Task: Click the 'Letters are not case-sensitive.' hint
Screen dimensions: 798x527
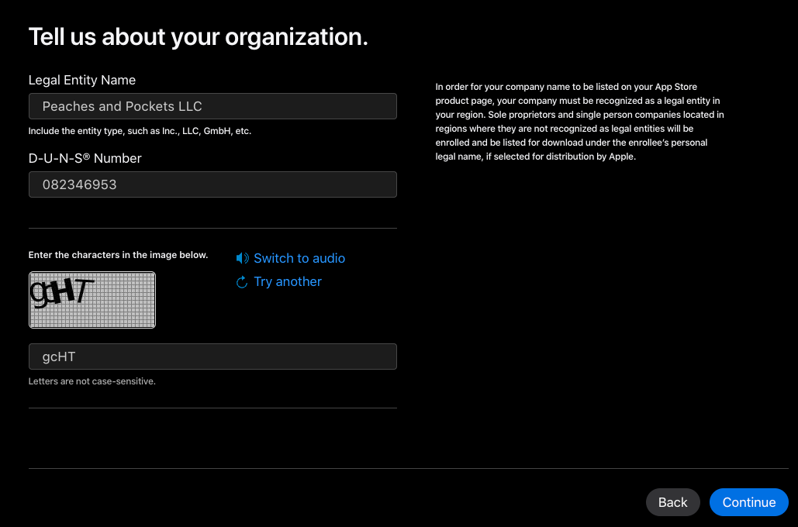Action: coord(92,381)
